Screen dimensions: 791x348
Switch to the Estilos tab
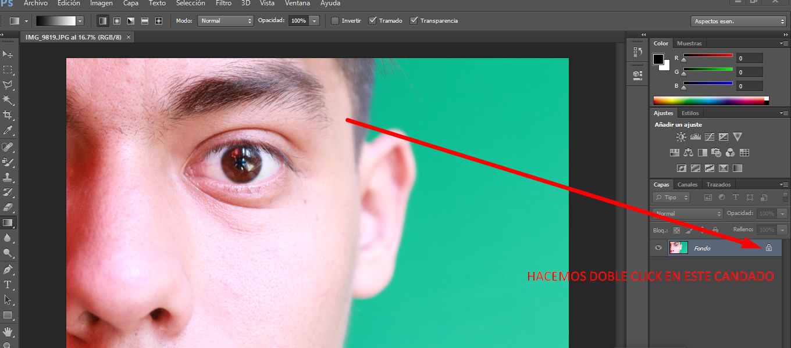click(690, 113)
